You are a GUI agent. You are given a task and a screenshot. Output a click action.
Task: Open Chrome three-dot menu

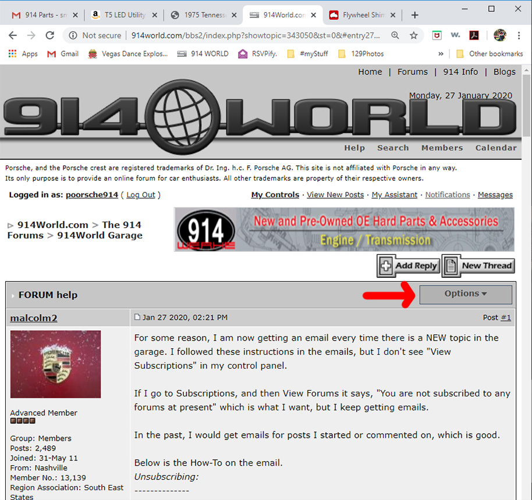[519, 35]
